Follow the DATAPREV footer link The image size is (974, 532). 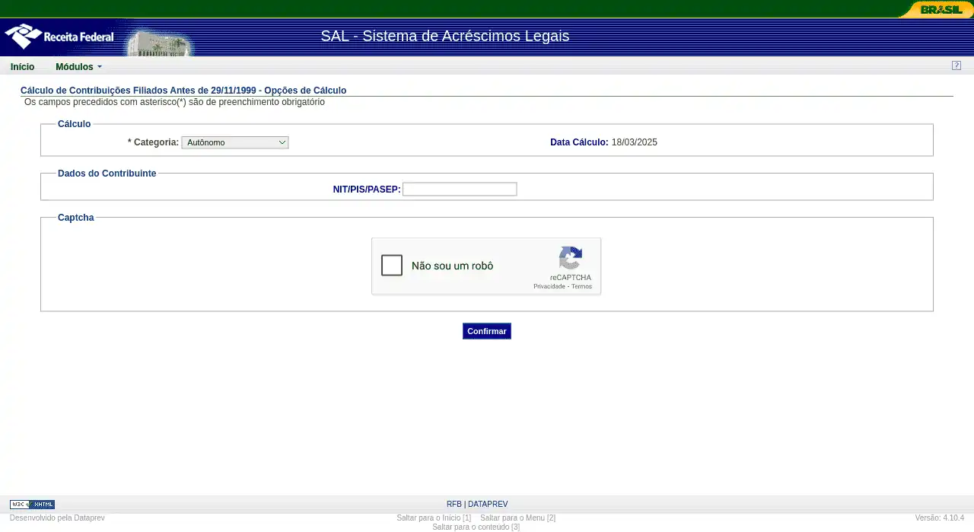point(488,505)
